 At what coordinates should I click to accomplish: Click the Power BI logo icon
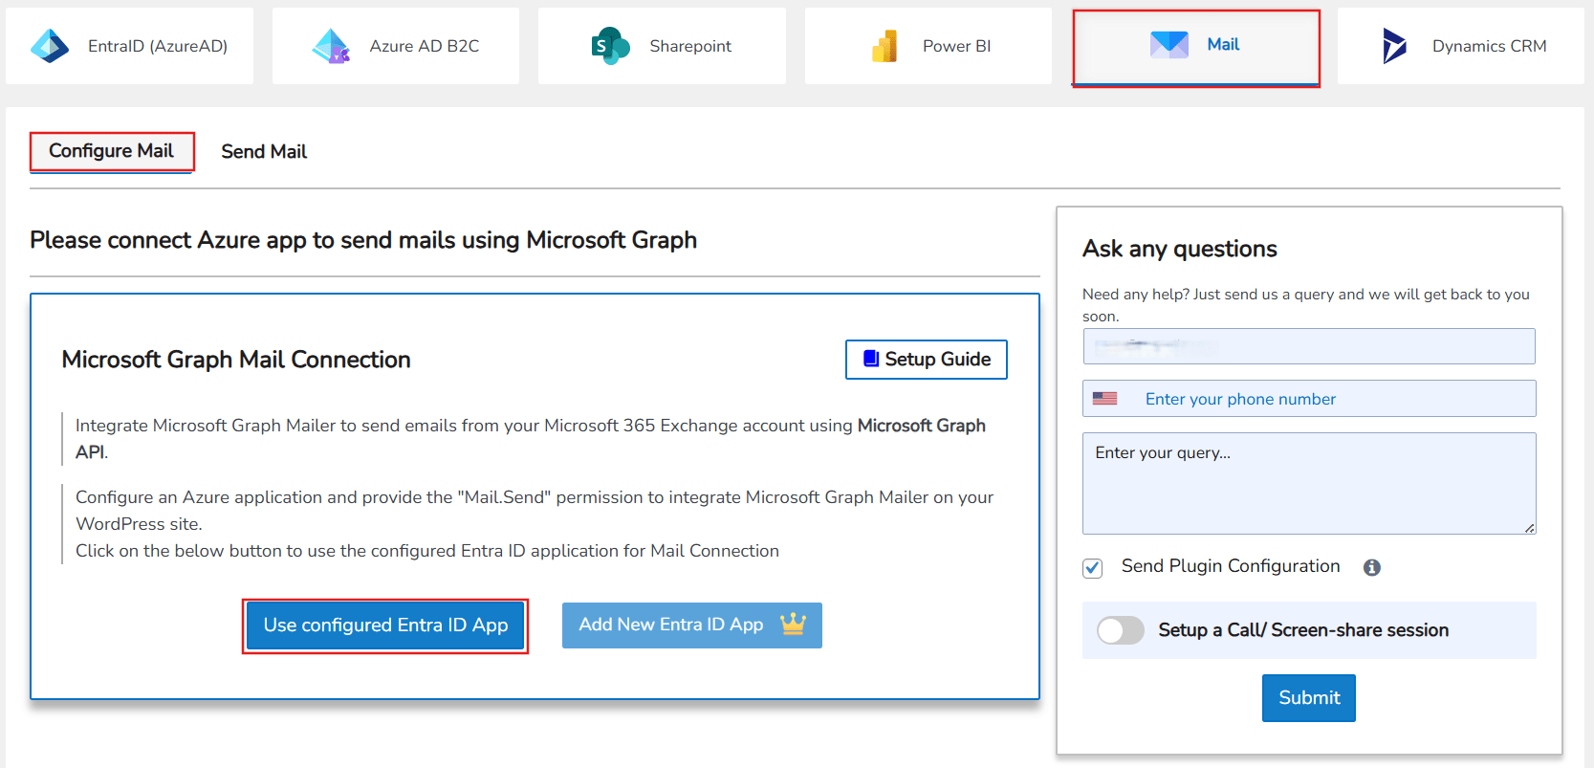pyautogui.click(x=884, y=46)
